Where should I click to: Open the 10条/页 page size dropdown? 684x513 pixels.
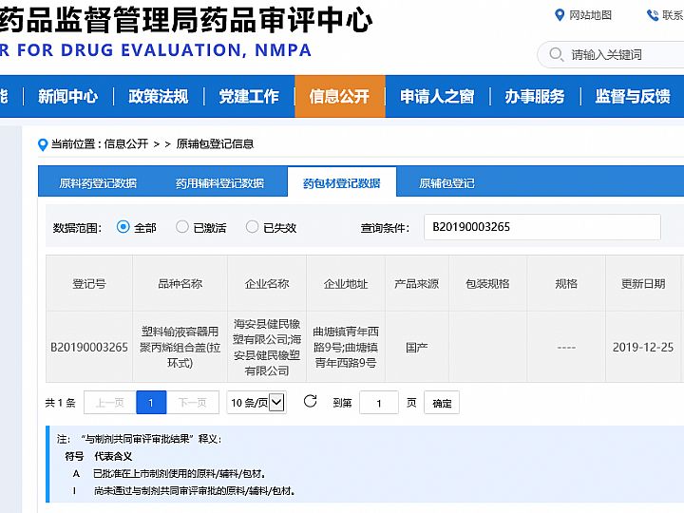[256, 403]
